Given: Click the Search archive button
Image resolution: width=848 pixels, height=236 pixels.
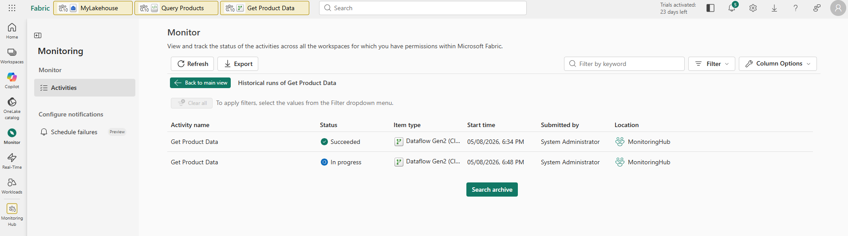Looking at the screenshot, I should click(x=492, y=190).
